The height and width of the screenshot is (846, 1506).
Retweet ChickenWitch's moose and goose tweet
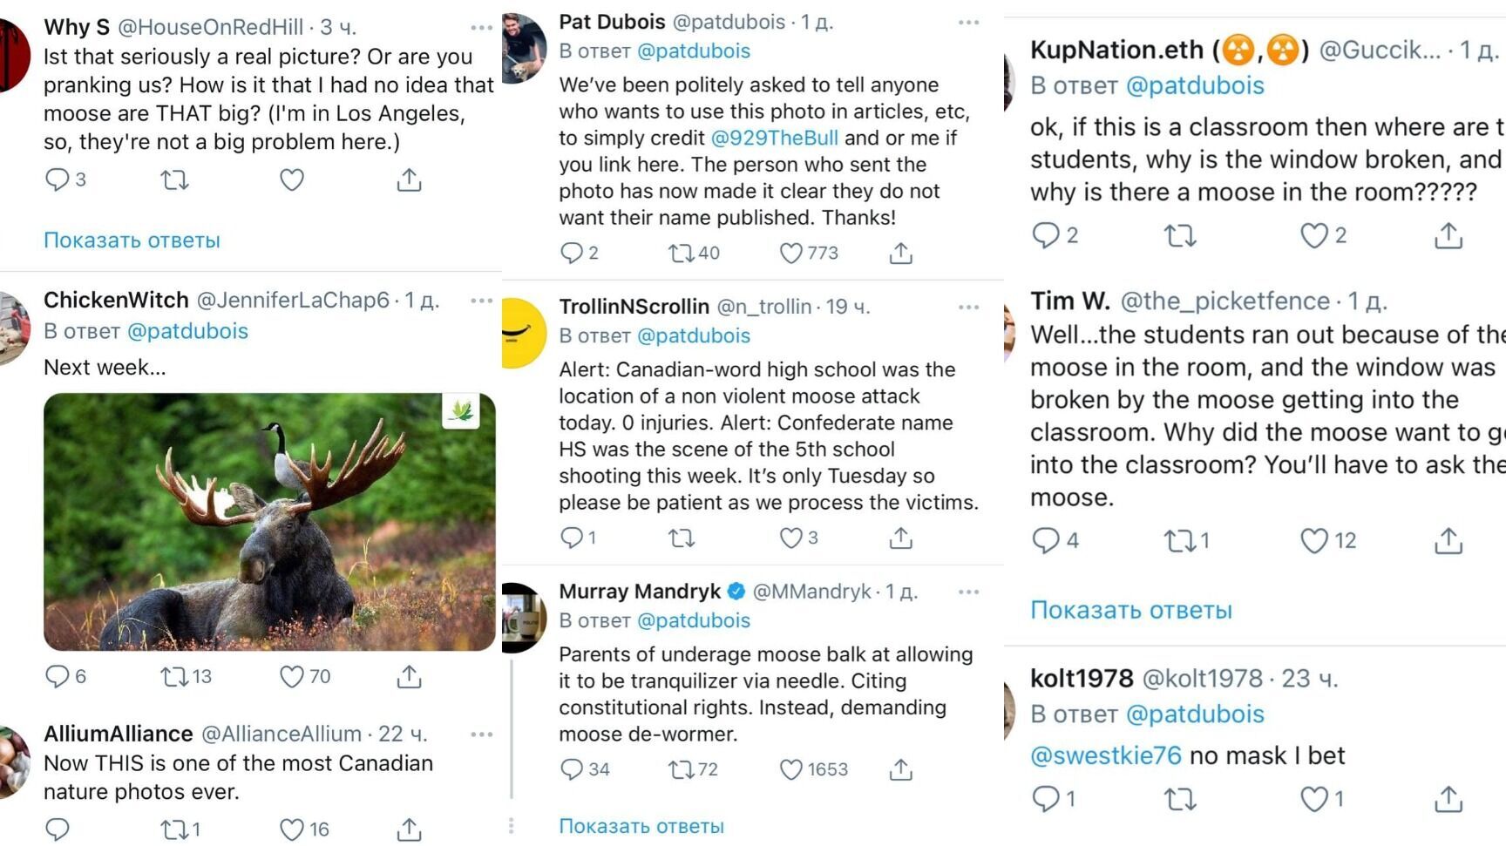click(174, 676)
